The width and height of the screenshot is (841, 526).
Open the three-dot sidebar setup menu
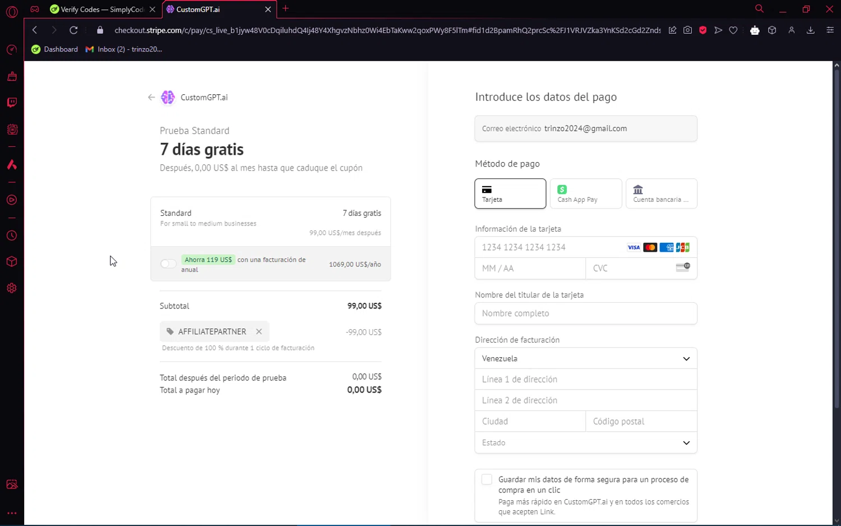tap(12, 513)
